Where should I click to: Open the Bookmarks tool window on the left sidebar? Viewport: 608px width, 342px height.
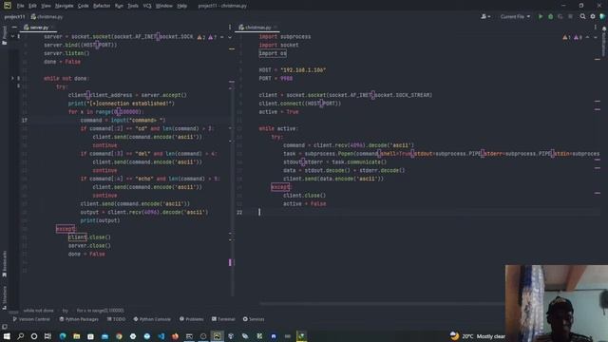click(4, 264)
